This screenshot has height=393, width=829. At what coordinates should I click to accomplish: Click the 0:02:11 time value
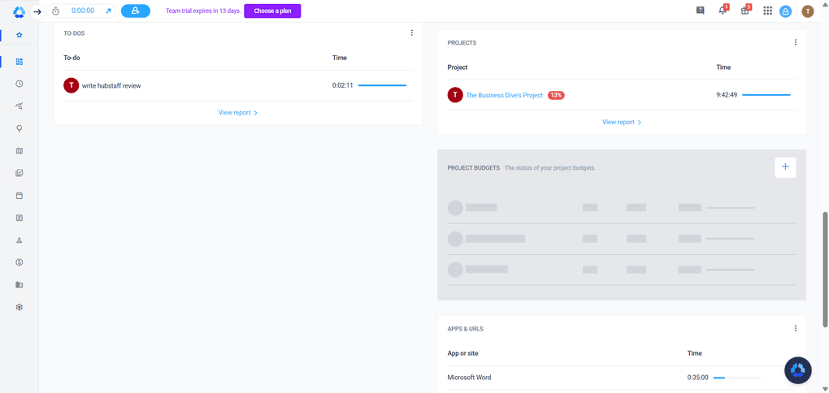tap(343, 85)
